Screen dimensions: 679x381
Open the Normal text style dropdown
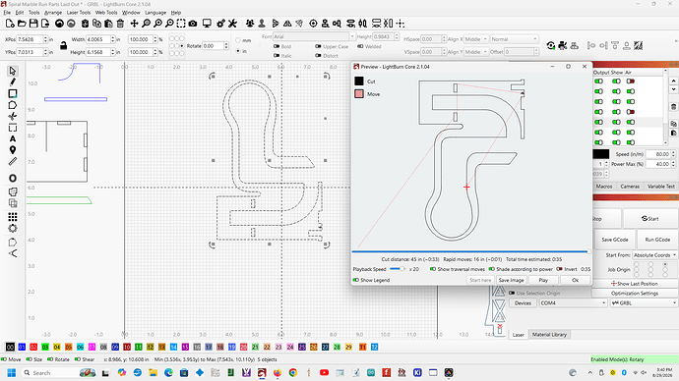pos(514,39)
